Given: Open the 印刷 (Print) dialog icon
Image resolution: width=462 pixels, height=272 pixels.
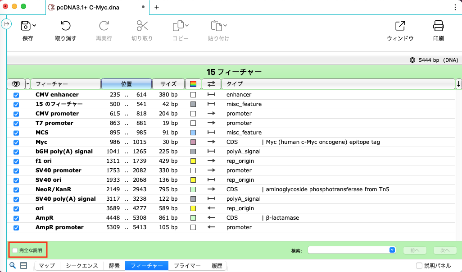Looking at the screenshot, I should [438, 26].
